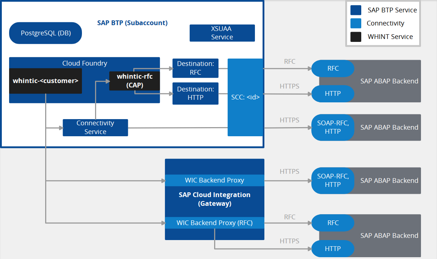
Task: Click the Destination: HTTP box
Action: (196, 94)
